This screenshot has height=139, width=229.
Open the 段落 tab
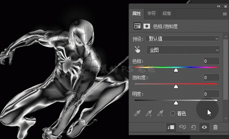click(x=167, y=14)
